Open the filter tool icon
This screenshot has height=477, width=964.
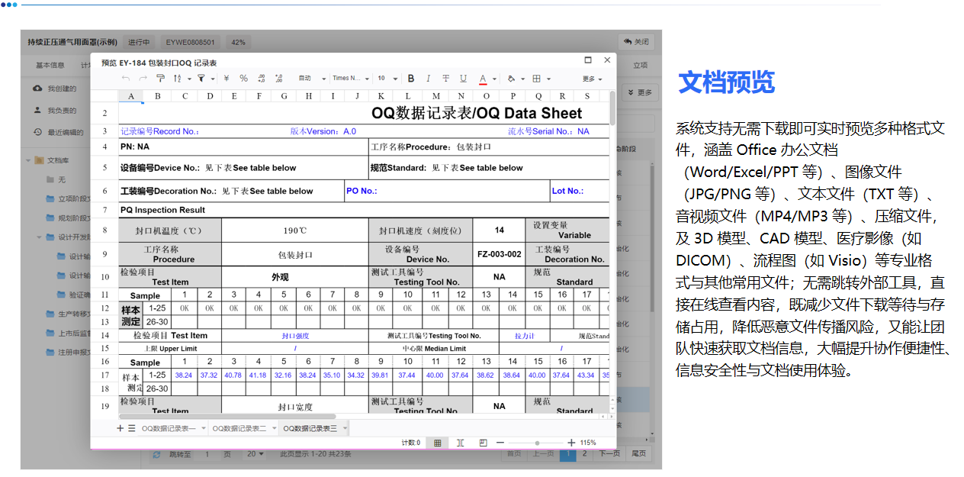[x=202, y=78]
